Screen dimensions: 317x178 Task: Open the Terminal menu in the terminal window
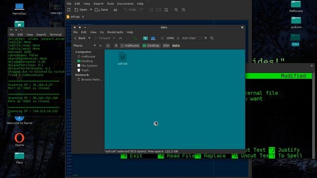point(55,35)
